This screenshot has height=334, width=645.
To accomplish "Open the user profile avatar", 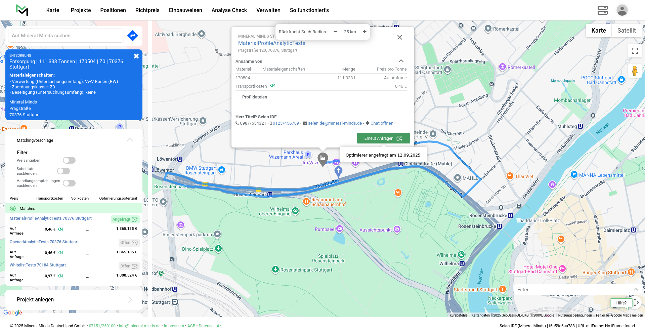I will (622, 10).
